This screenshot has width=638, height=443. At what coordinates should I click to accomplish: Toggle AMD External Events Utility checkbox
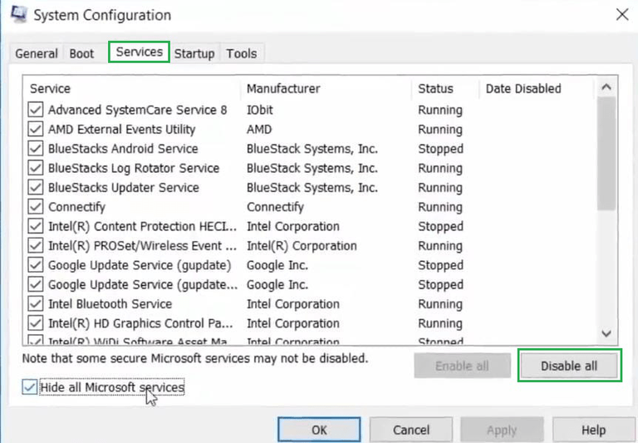(x=36, y=129)
